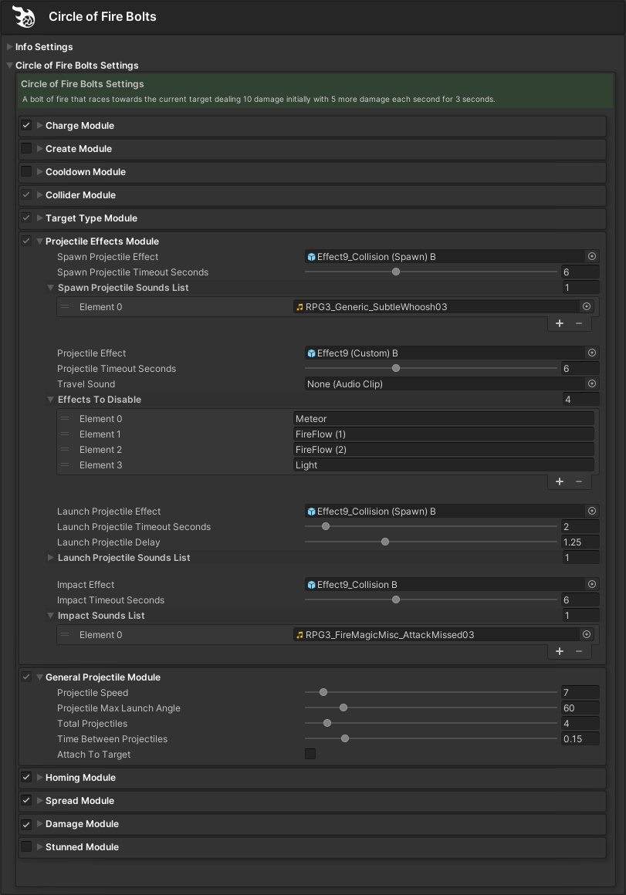Enable the Stunned Module checkbox
Viewport: 626px width, 895px height.
coord(26,847)
